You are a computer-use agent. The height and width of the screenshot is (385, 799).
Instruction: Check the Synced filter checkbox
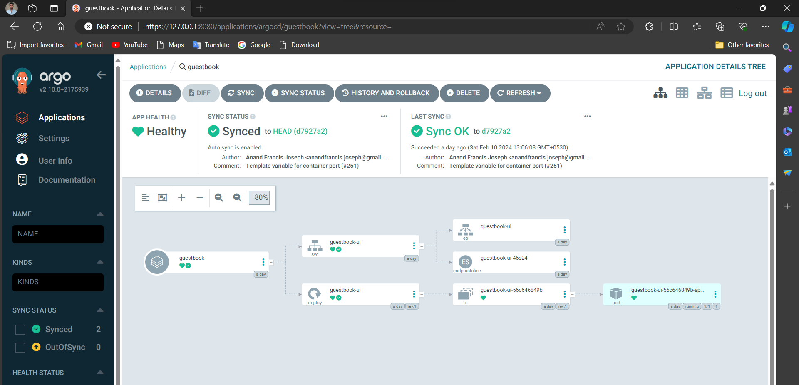[x=20, y=330]
